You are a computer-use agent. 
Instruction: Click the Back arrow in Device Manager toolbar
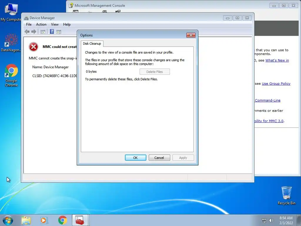click(x=27, y=32)
